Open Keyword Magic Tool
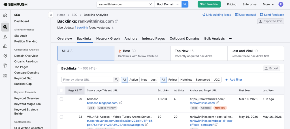 tap(28, 104)
